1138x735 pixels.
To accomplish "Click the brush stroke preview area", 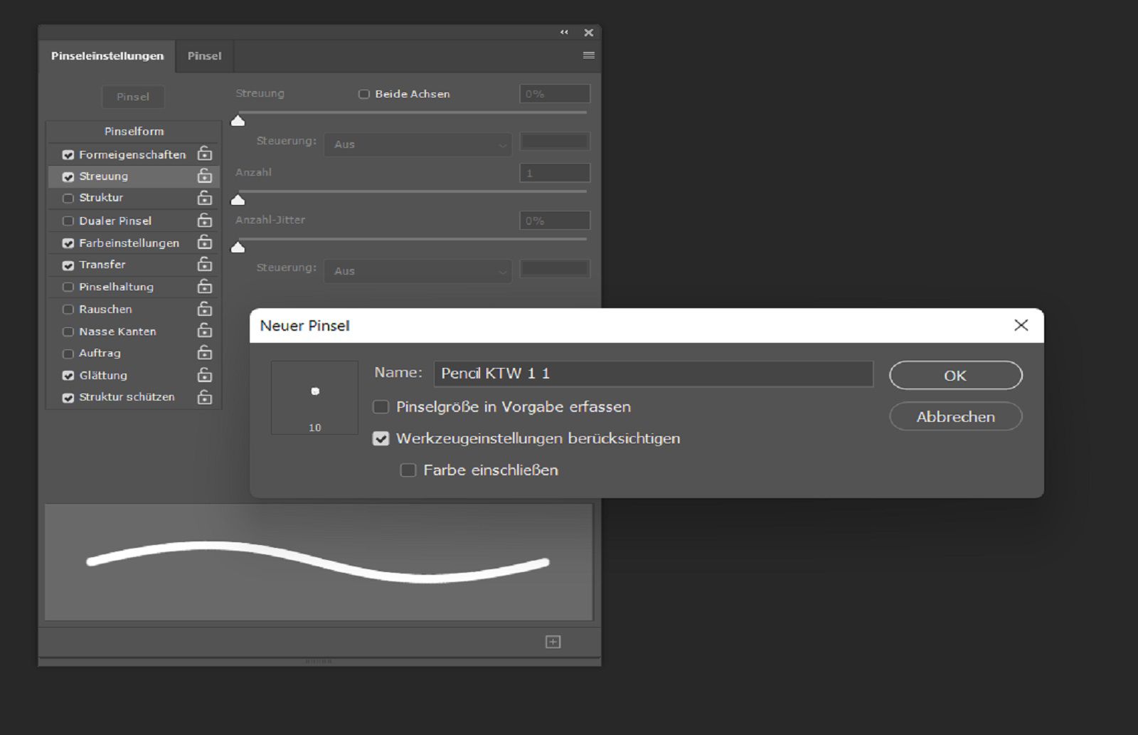I will (x=319, y=562).
